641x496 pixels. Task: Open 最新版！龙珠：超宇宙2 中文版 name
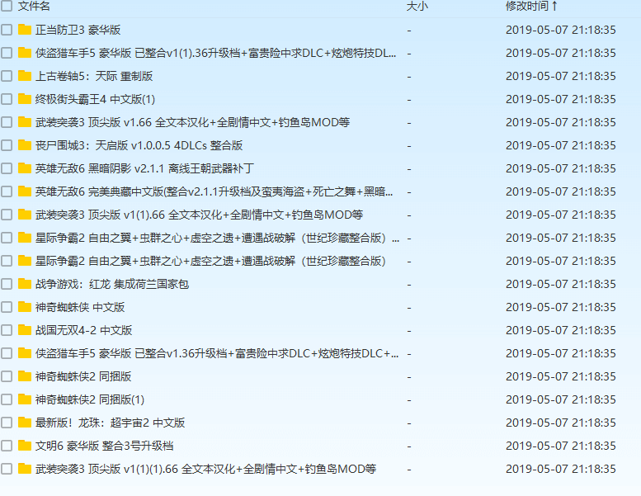[110, 423]
